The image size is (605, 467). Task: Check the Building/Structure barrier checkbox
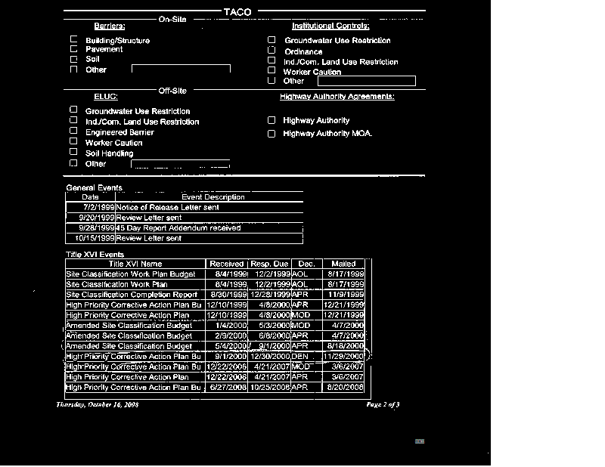coord(74,39)
